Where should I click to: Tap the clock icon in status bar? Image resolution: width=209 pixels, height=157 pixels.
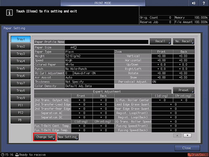point(2,155)
